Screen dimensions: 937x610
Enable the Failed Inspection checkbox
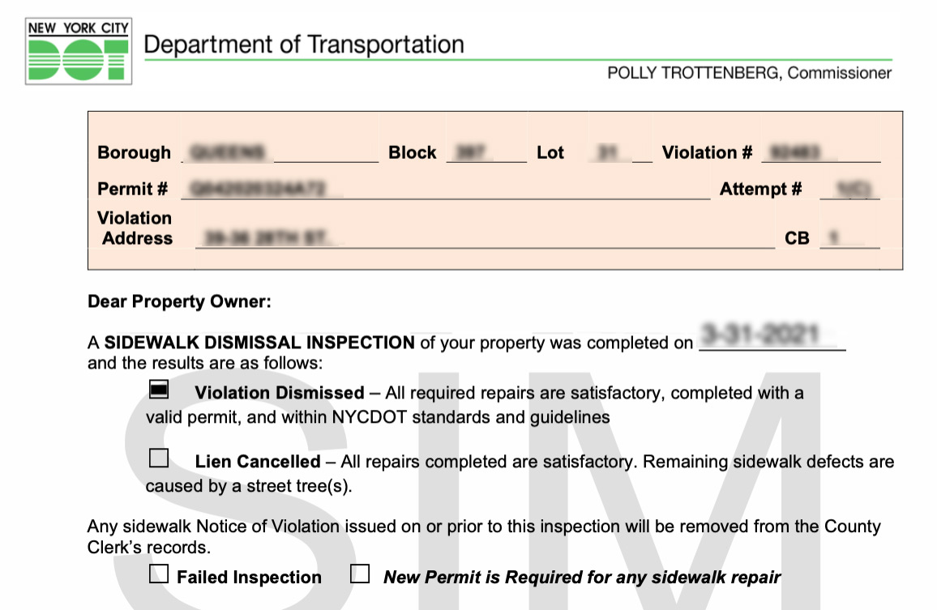[159, 574]
